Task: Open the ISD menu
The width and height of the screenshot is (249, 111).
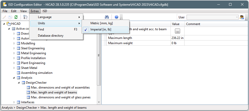Action: click(45, 11)
